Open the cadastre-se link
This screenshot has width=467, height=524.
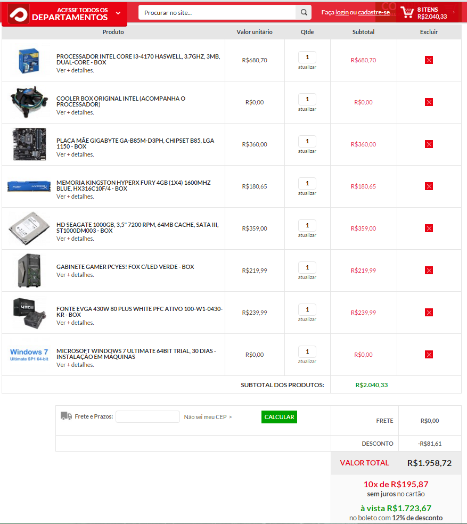pos(374,12)
